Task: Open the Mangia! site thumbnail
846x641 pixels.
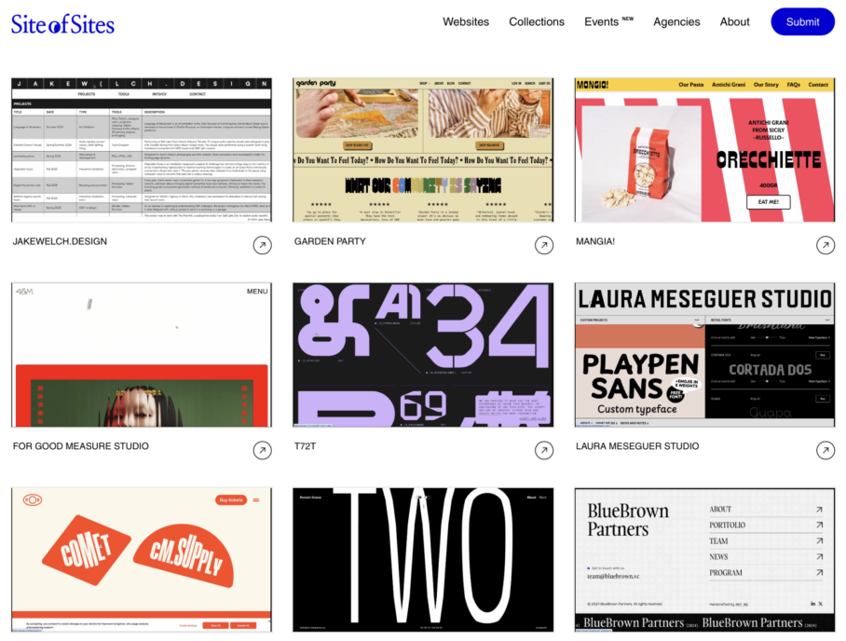Action: [704, 149]
